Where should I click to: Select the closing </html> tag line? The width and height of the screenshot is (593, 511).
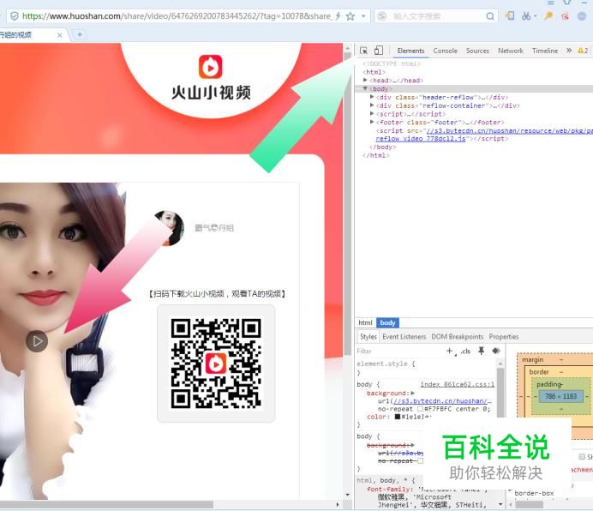coord(375,155)
